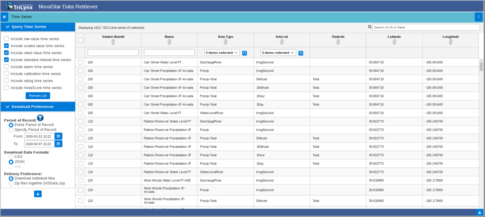The width and height of the screenshot is (485, 217).
Task: Uncheck Include scaled value time series
Action: pos(6,46)
